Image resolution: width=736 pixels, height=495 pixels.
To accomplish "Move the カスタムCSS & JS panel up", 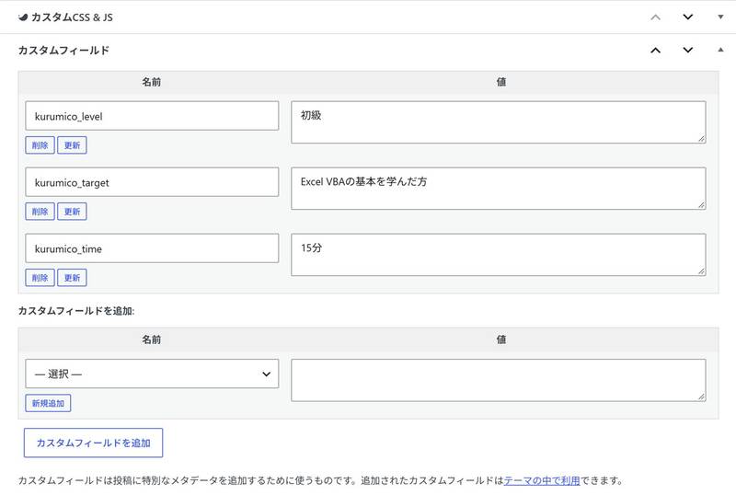I will (655, 17).
